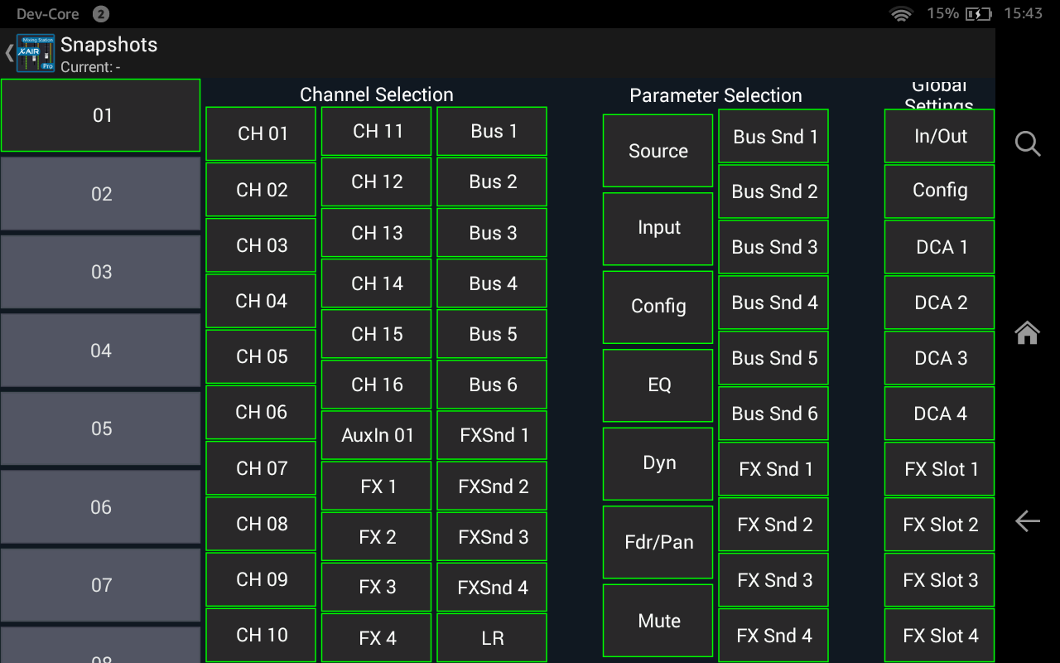Toggle FX Slot 3 global setting
1060x663 pixels.
click(x=940, y=580)
